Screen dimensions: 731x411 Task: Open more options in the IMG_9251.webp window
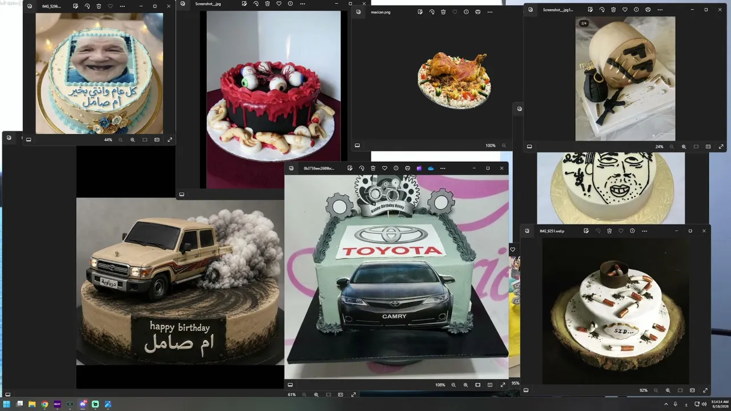tap(644, 231)
